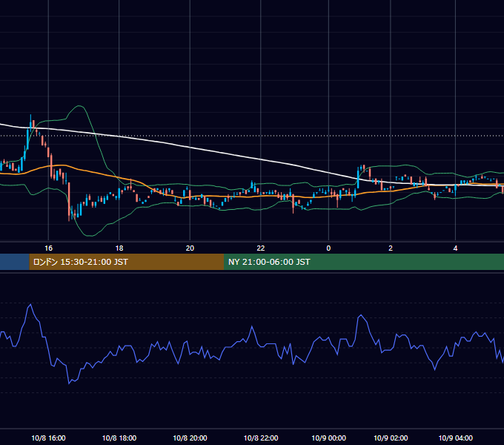
Task: Click the 10/8 20:00 date label
Action: pos(190,438)
